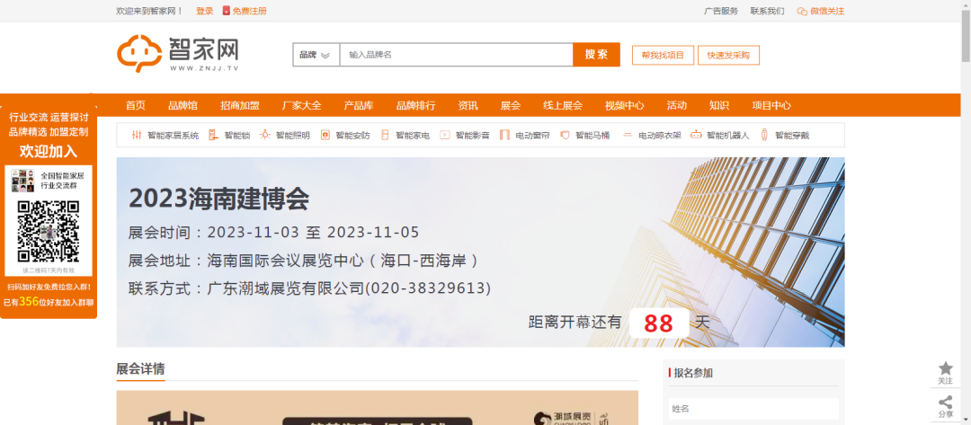
Task: Click the 智能影音 video icon
Action: click(445, 135)
